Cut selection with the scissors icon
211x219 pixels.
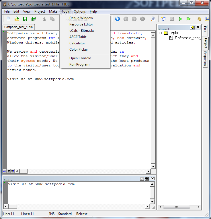44,19
